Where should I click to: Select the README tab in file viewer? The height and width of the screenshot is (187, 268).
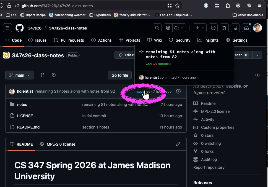[21, 144]
